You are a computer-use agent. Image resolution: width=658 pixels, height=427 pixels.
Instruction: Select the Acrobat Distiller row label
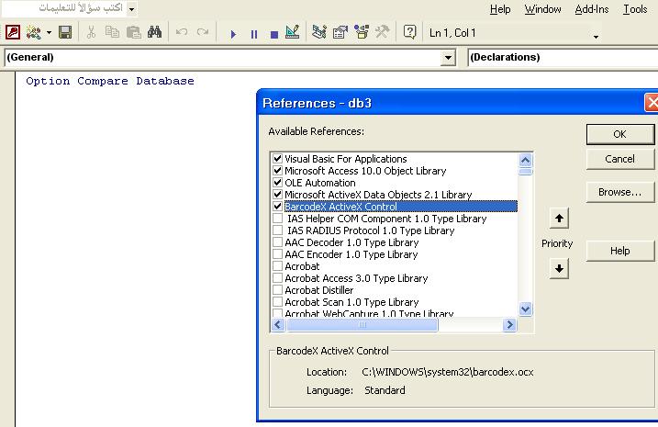[x=319, y=290]
